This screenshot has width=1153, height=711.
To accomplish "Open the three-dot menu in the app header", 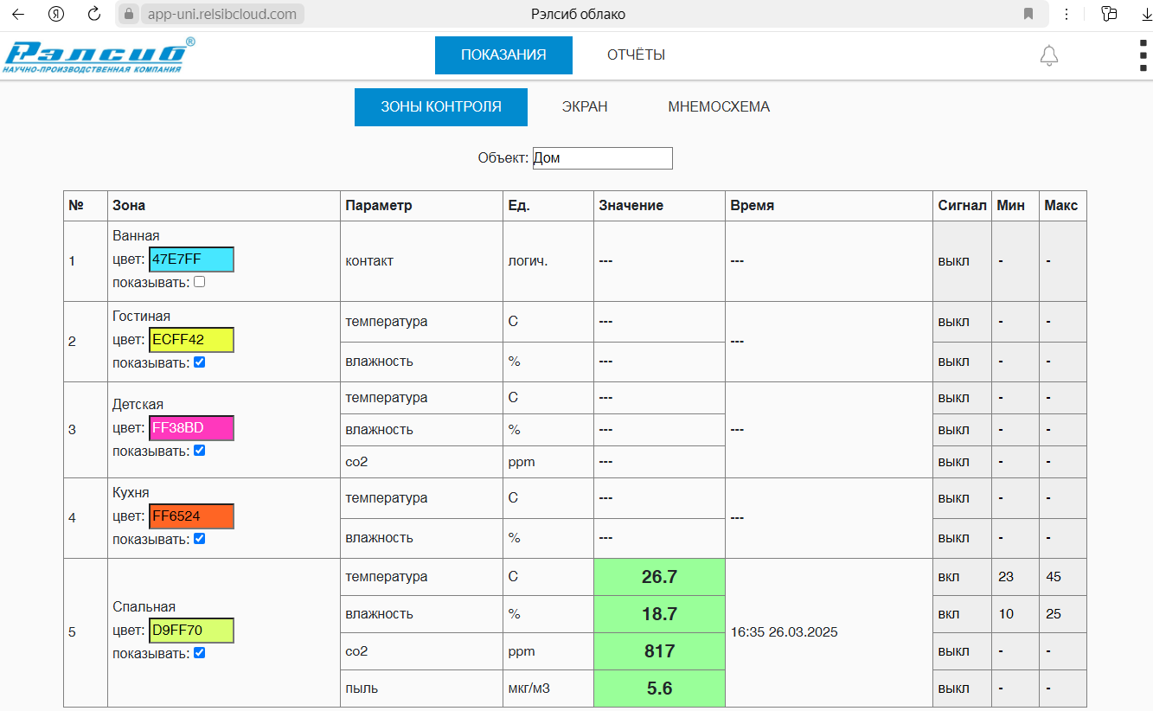I will click(x=1144, y=56).
